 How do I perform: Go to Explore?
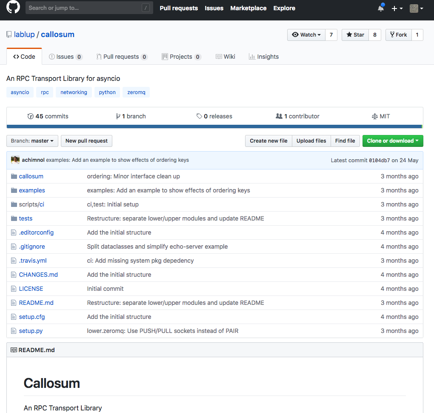(x=284, y=9)
